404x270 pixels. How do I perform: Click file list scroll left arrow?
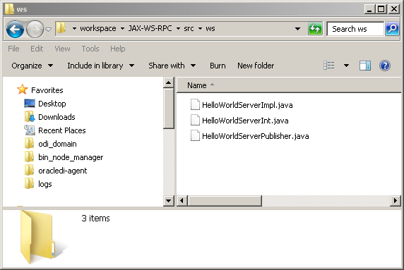pyautogui.click(x=182, y=201)
